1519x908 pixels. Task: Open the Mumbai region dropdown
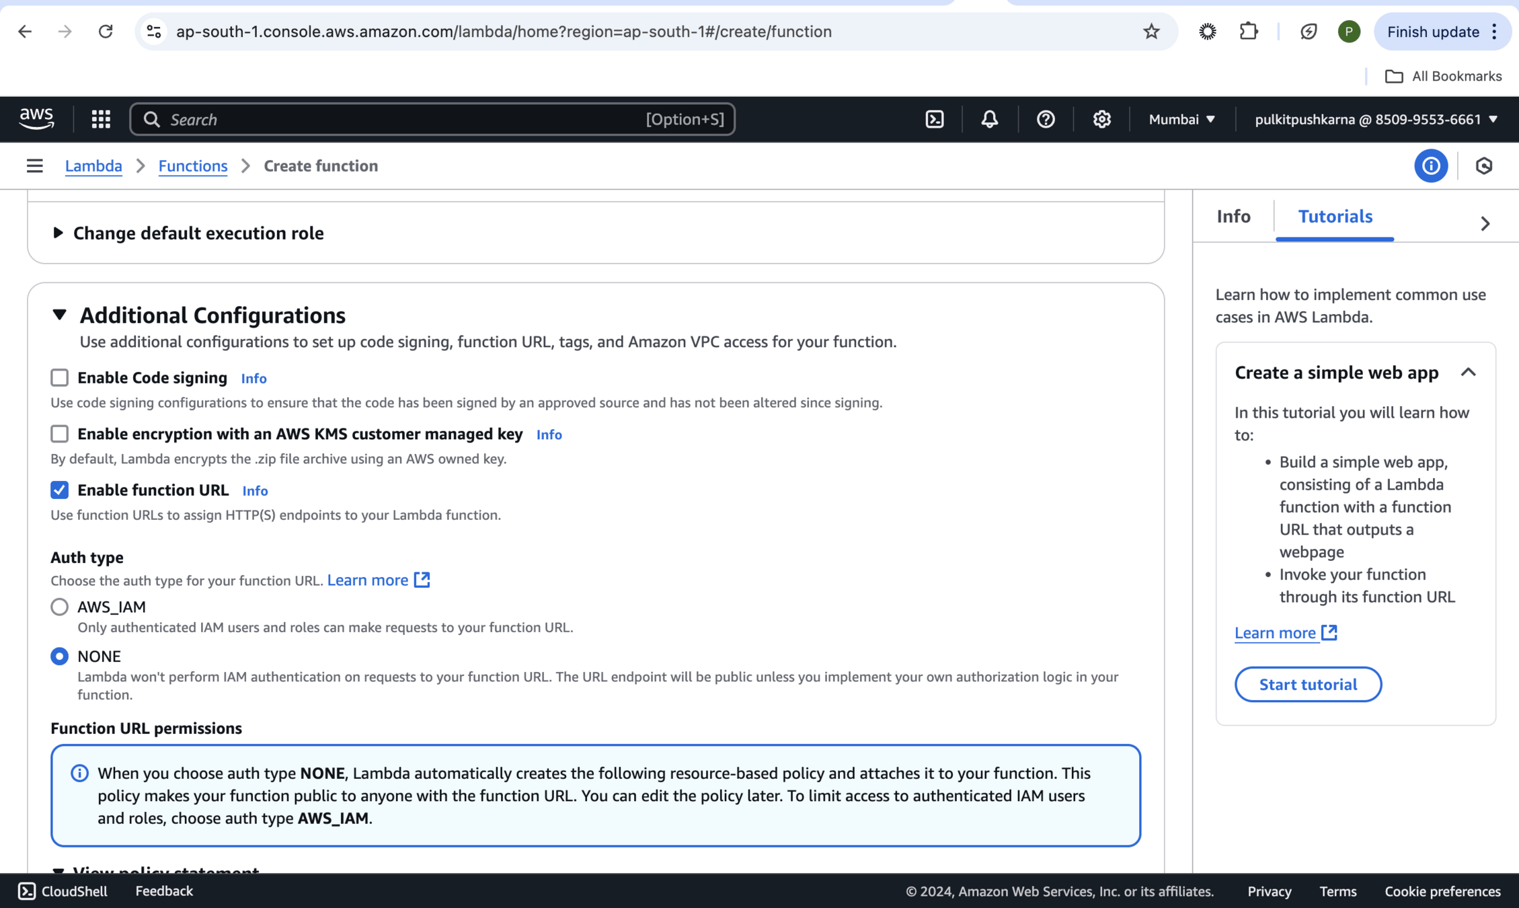(x=1181, y=119)
